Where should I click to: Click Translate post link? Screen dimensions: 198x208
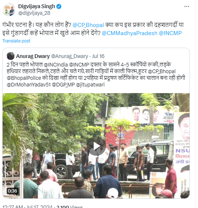pyautogui.click(x=17, y=41)
